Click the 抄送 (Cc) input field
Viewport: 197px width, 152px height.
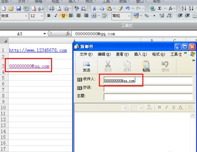pyautogui.click(x=148, y=89)
